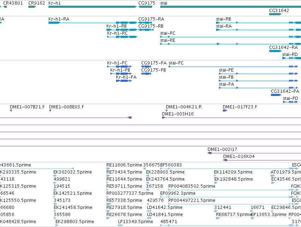Click the CG9175-RB transcript

[146, 30]
